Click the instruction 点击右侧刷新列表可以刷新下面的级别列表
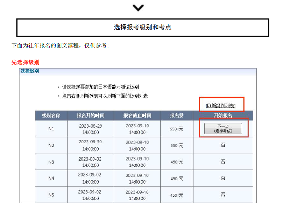Image resolution: width=283 pixels, height=212 pixels. pos(105,96)
